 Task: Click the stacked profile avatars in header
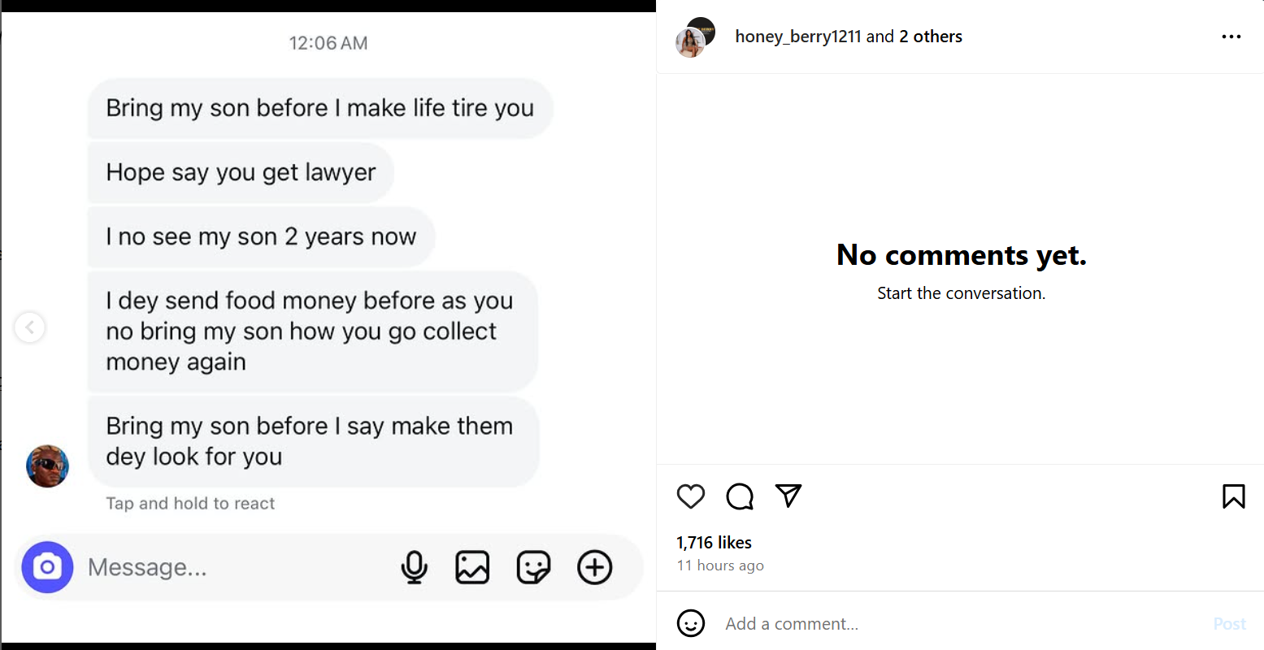[x=696, y=37]
